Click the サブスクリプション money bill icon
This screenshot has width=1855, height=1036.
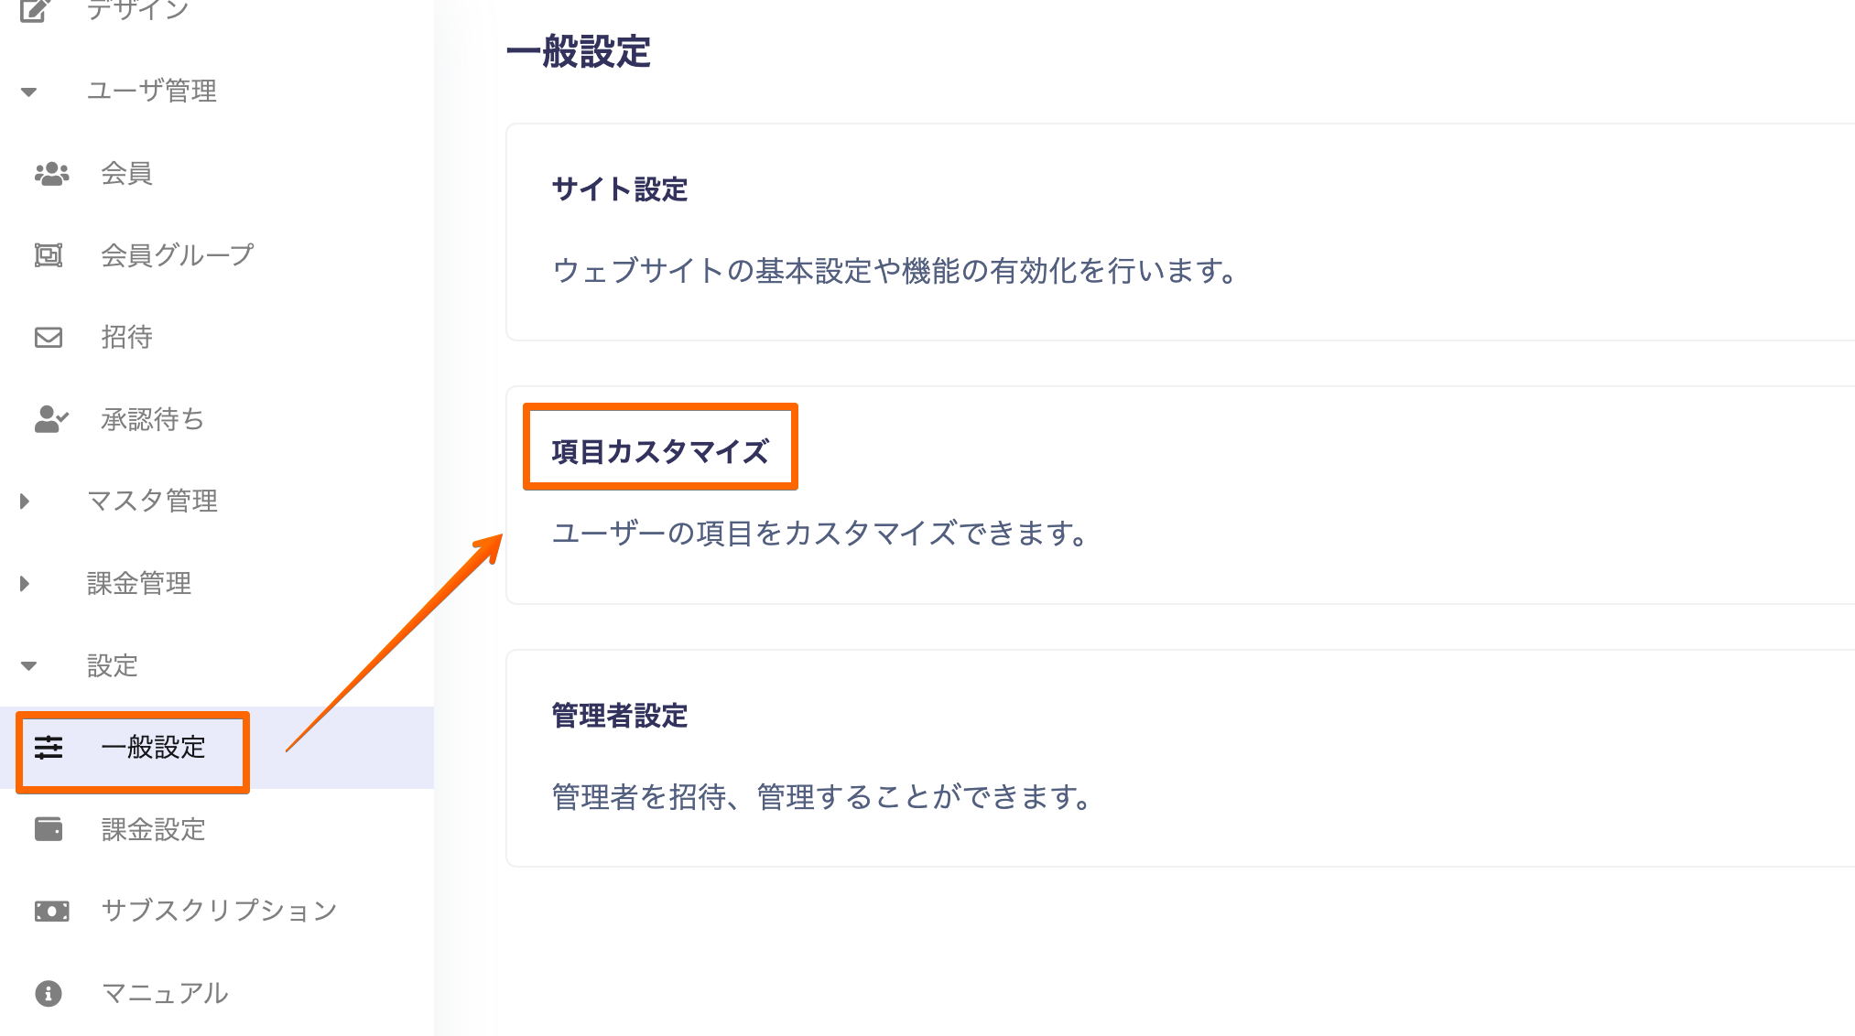coord(51,911)
